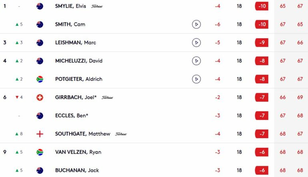This screenshot has height=177, width=308.
Task: Click the Australian flag beside Elvis Smylie
Action: (40, 6)
